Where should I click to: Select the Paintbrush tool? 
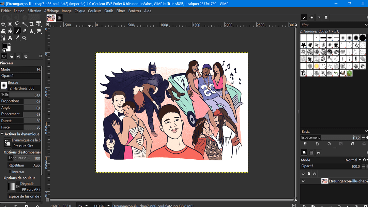click(x=17, y=31)
